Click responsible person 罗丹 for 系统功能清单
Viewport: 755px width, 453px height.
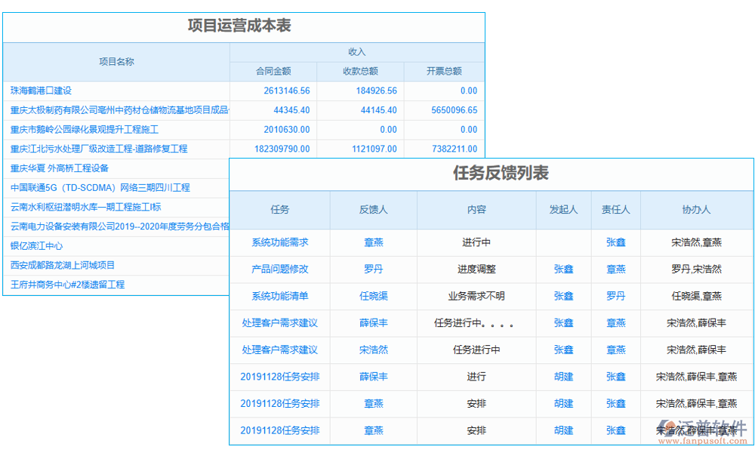point(615,296)
